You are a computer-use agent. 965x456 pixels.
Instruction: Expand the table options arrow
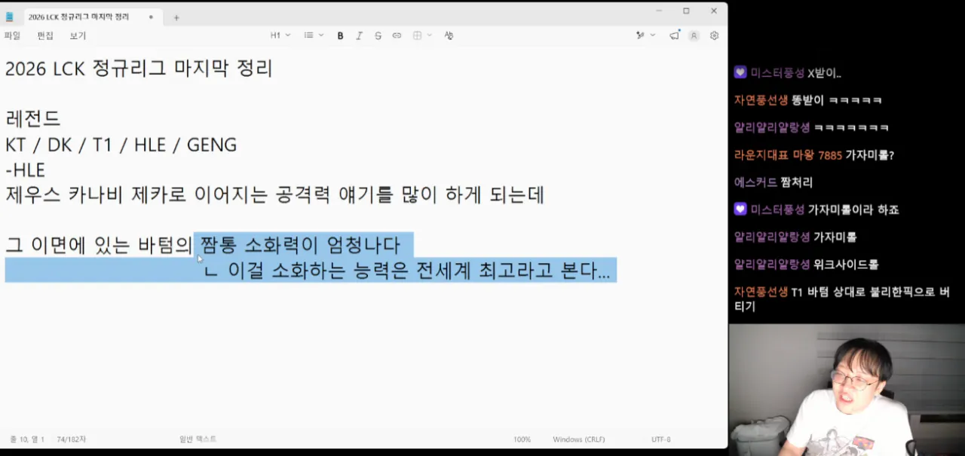click(430, 35)
